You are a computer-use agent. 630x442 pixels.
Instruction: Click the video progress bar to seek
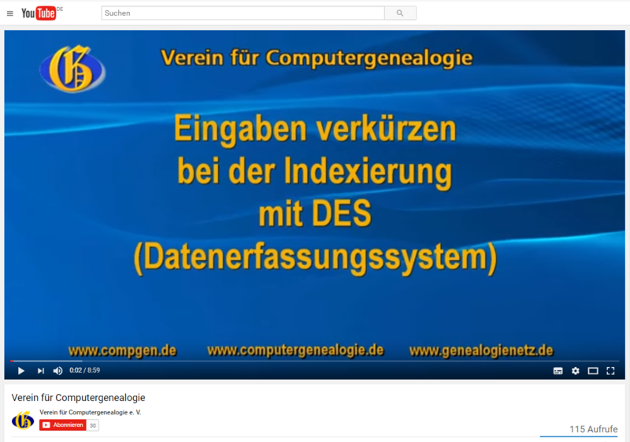pyautogui.click(x=315, y=361)
